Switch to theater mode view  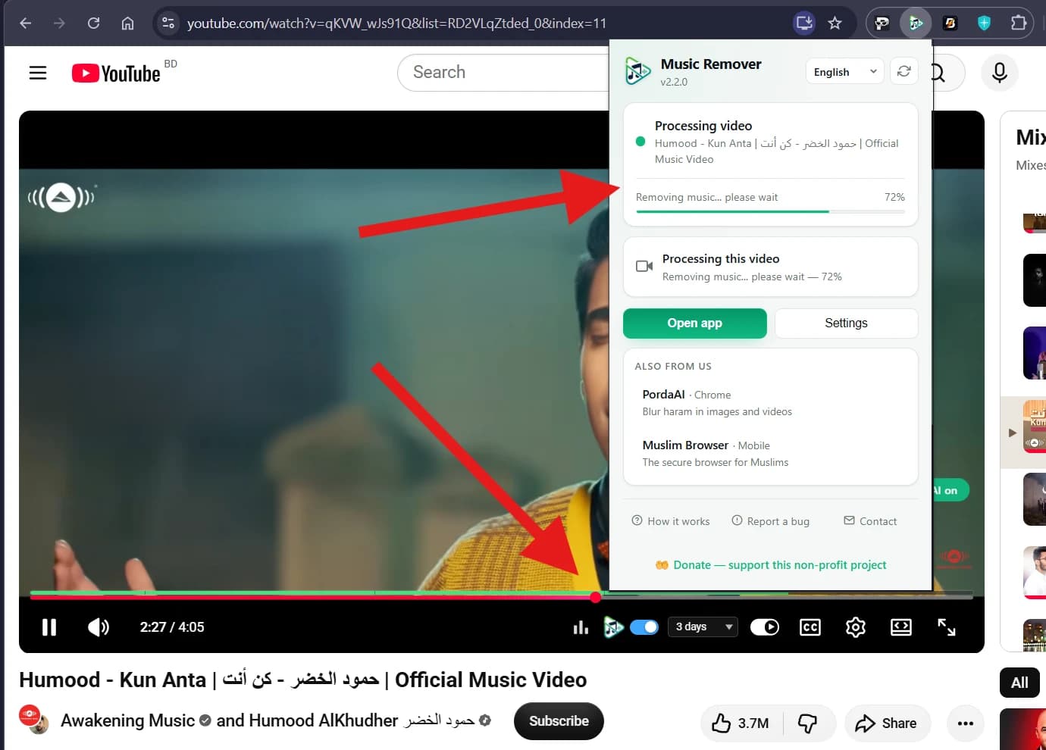click(x=901, y=627)
